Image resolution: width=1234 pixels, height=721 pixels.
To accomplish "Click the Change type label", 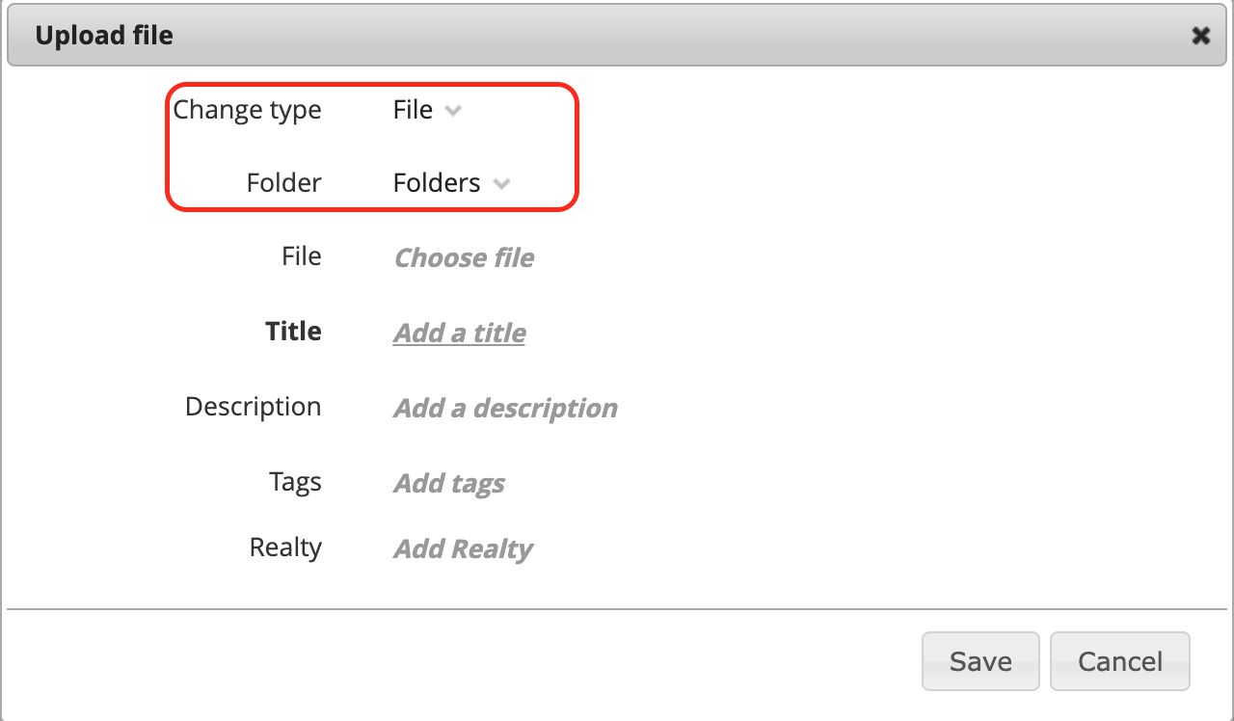I will (248, 111).
